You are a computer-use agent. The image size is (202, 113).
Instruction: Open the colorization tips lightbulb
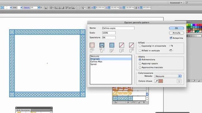click(x=179, y=81)
